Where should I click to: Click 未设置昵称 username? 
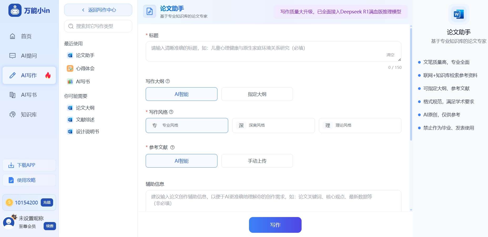coord(31,218)
